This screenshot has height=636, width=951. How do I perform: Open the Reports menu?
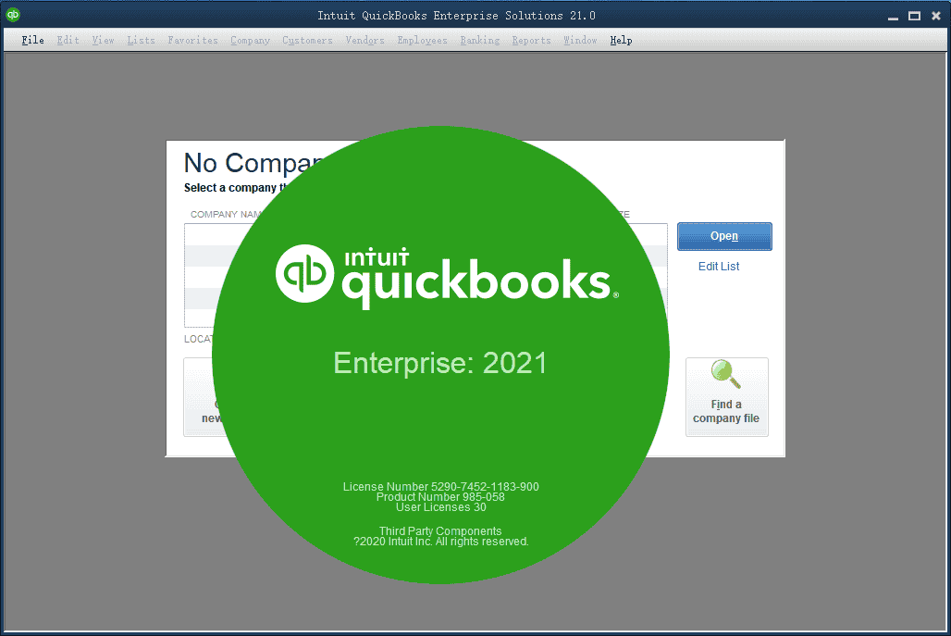tap(531, 40)
